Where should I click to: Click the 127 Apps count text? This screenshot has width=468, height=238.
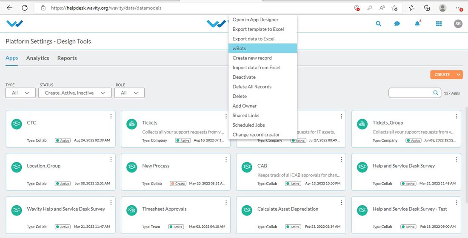(452, 93)
